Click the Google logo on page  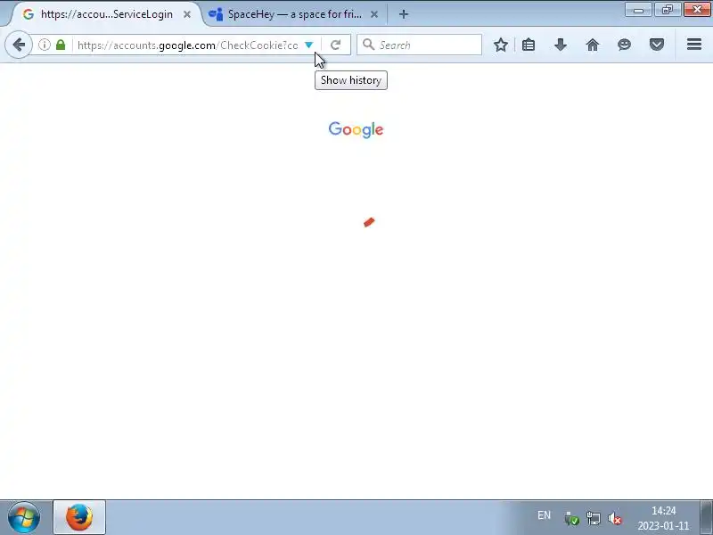[356, 129]
